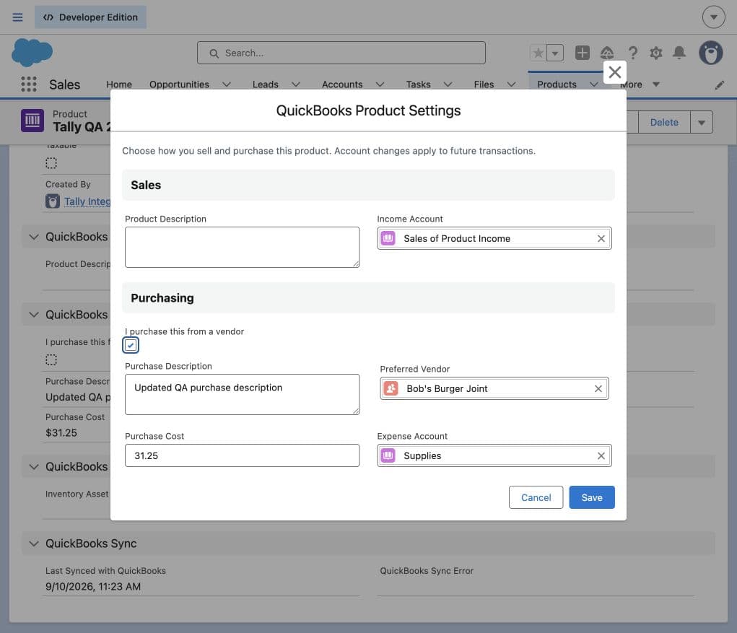Open the help question mark icon
Viewport: 737px width, 633px height.
click(632, 53)
